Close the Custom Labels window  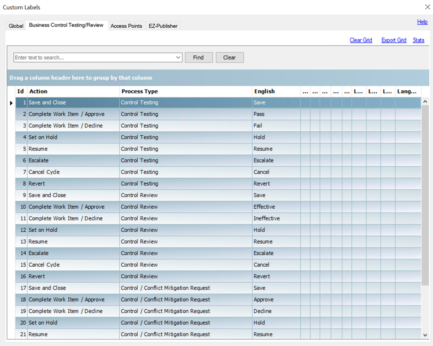(427, 7)
